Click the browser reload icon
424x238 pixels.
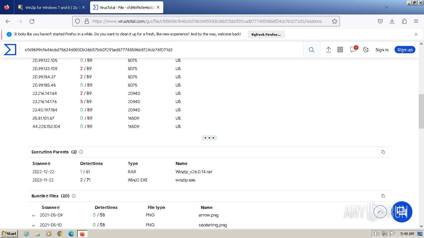click(x=32, y=21)
